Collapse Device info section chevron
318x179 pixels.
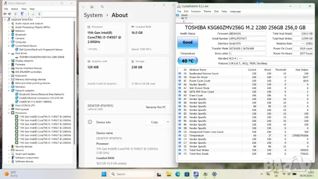[168, 122]
